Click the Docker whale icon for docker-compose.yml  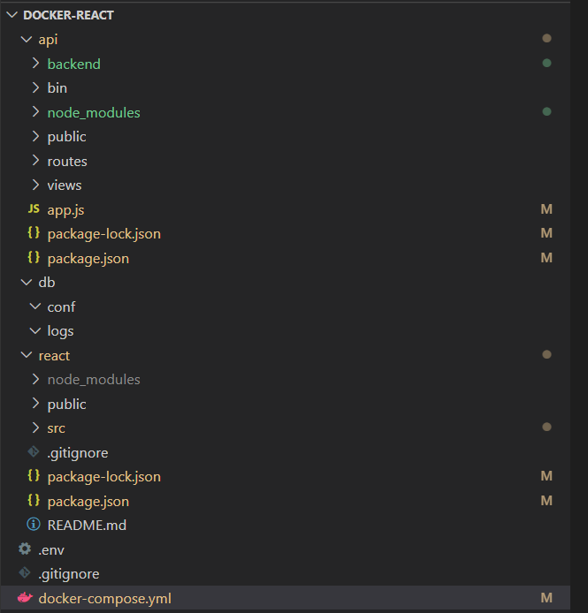pos(25,598)
